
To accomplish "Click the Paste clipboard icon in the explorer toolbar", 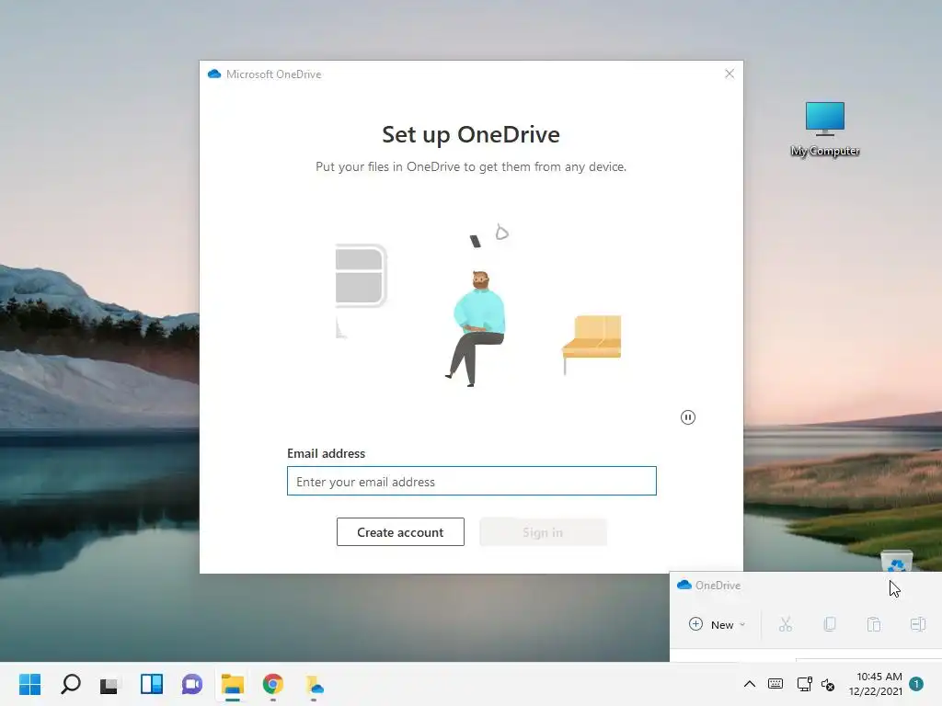I will point(874,624).
